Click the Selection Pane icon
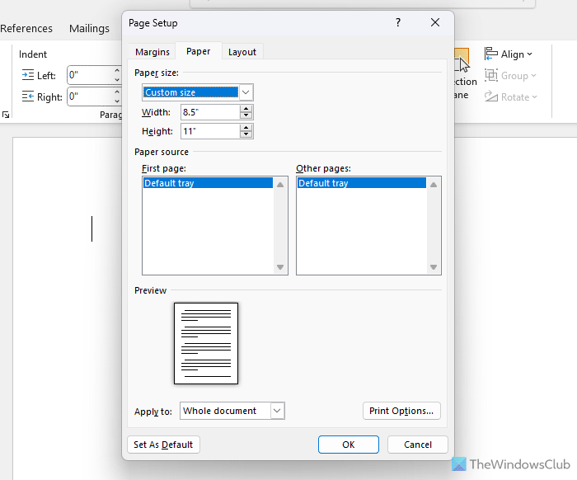Screen dimensions: 577x480 462,61
